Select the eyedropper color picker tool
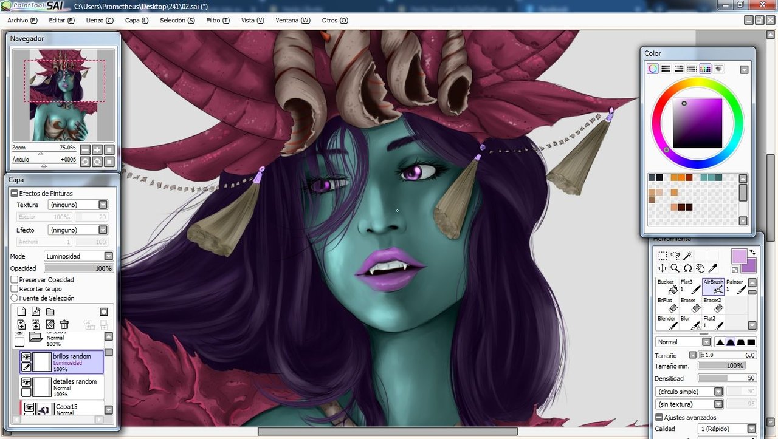 (713, 268)
